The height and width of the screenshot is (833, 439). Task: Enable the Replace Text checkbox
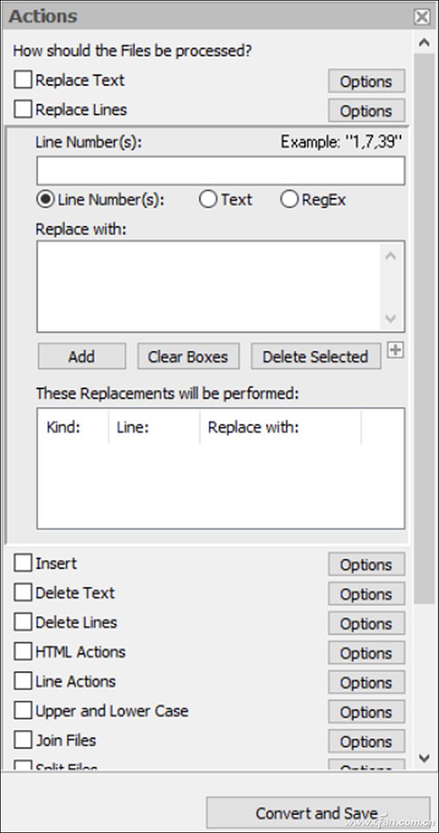tap(23, 80)
